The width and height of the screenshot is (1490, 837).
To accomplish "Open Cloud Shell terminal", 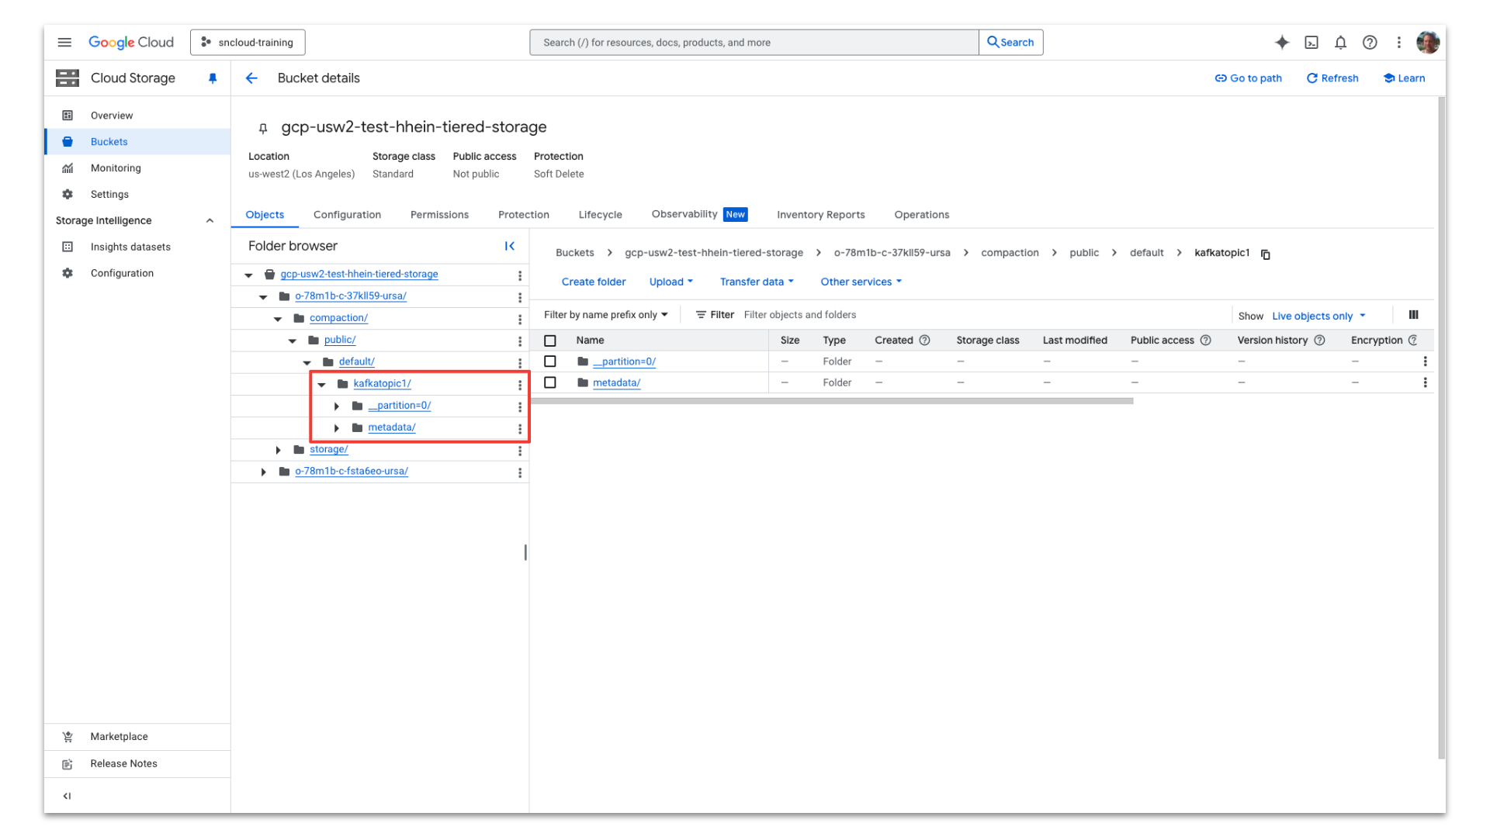I will [1312, 43].
